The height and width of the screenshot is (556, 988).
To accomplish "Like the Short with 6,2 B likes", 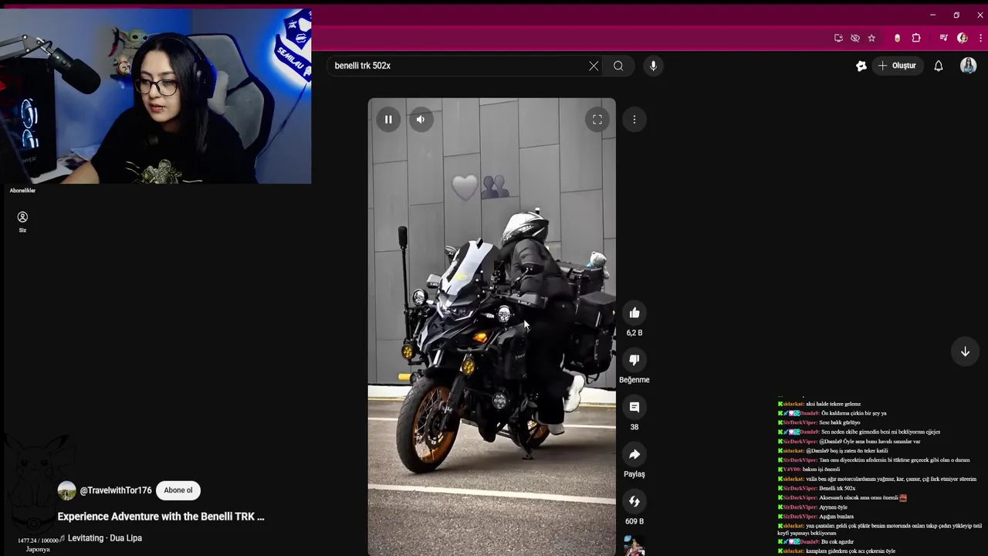I will coord(634,313).
